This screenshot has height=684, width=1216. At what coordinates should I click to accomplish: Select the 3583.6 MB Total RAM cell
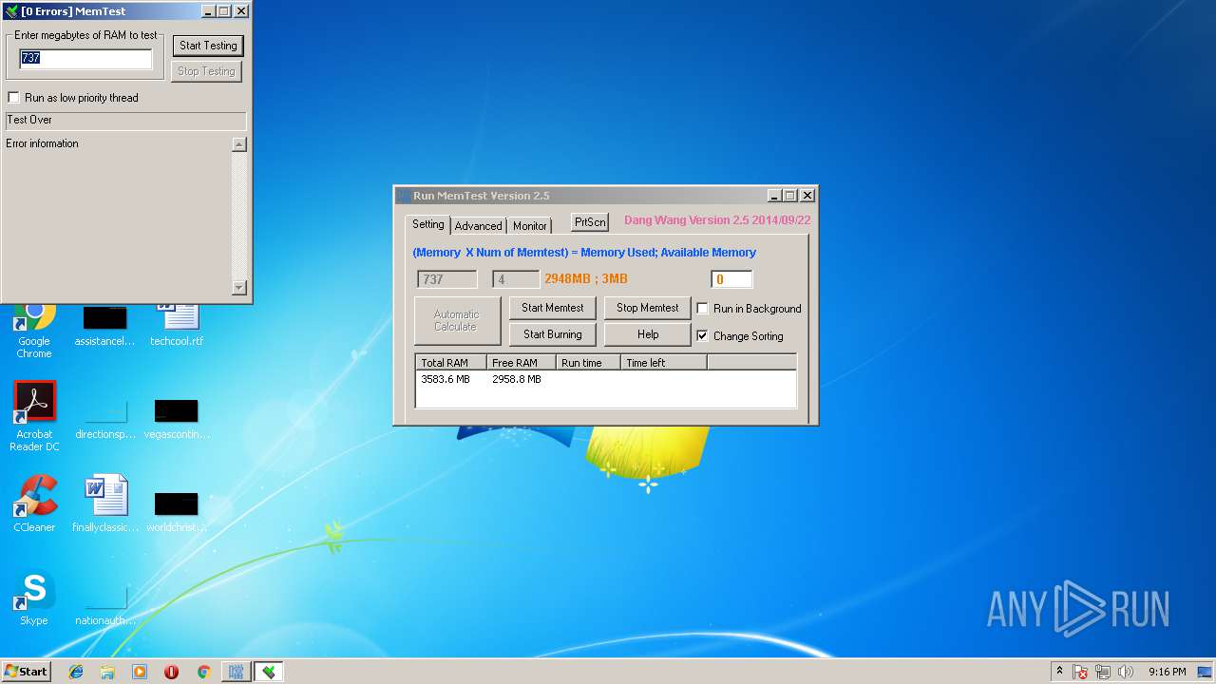click(x=446, y=379)
